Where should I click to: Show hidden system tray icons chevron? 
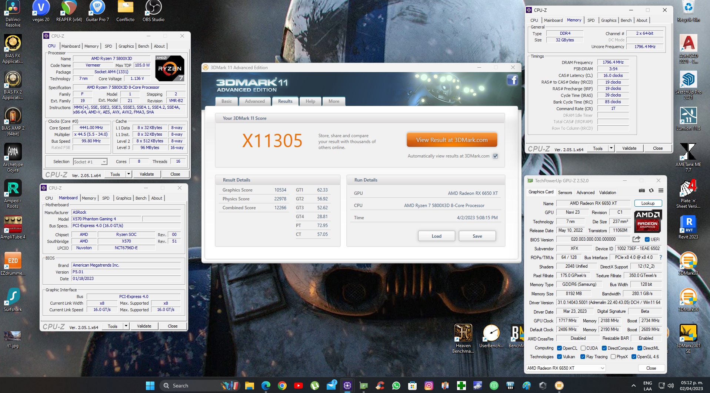pos(634,386)
